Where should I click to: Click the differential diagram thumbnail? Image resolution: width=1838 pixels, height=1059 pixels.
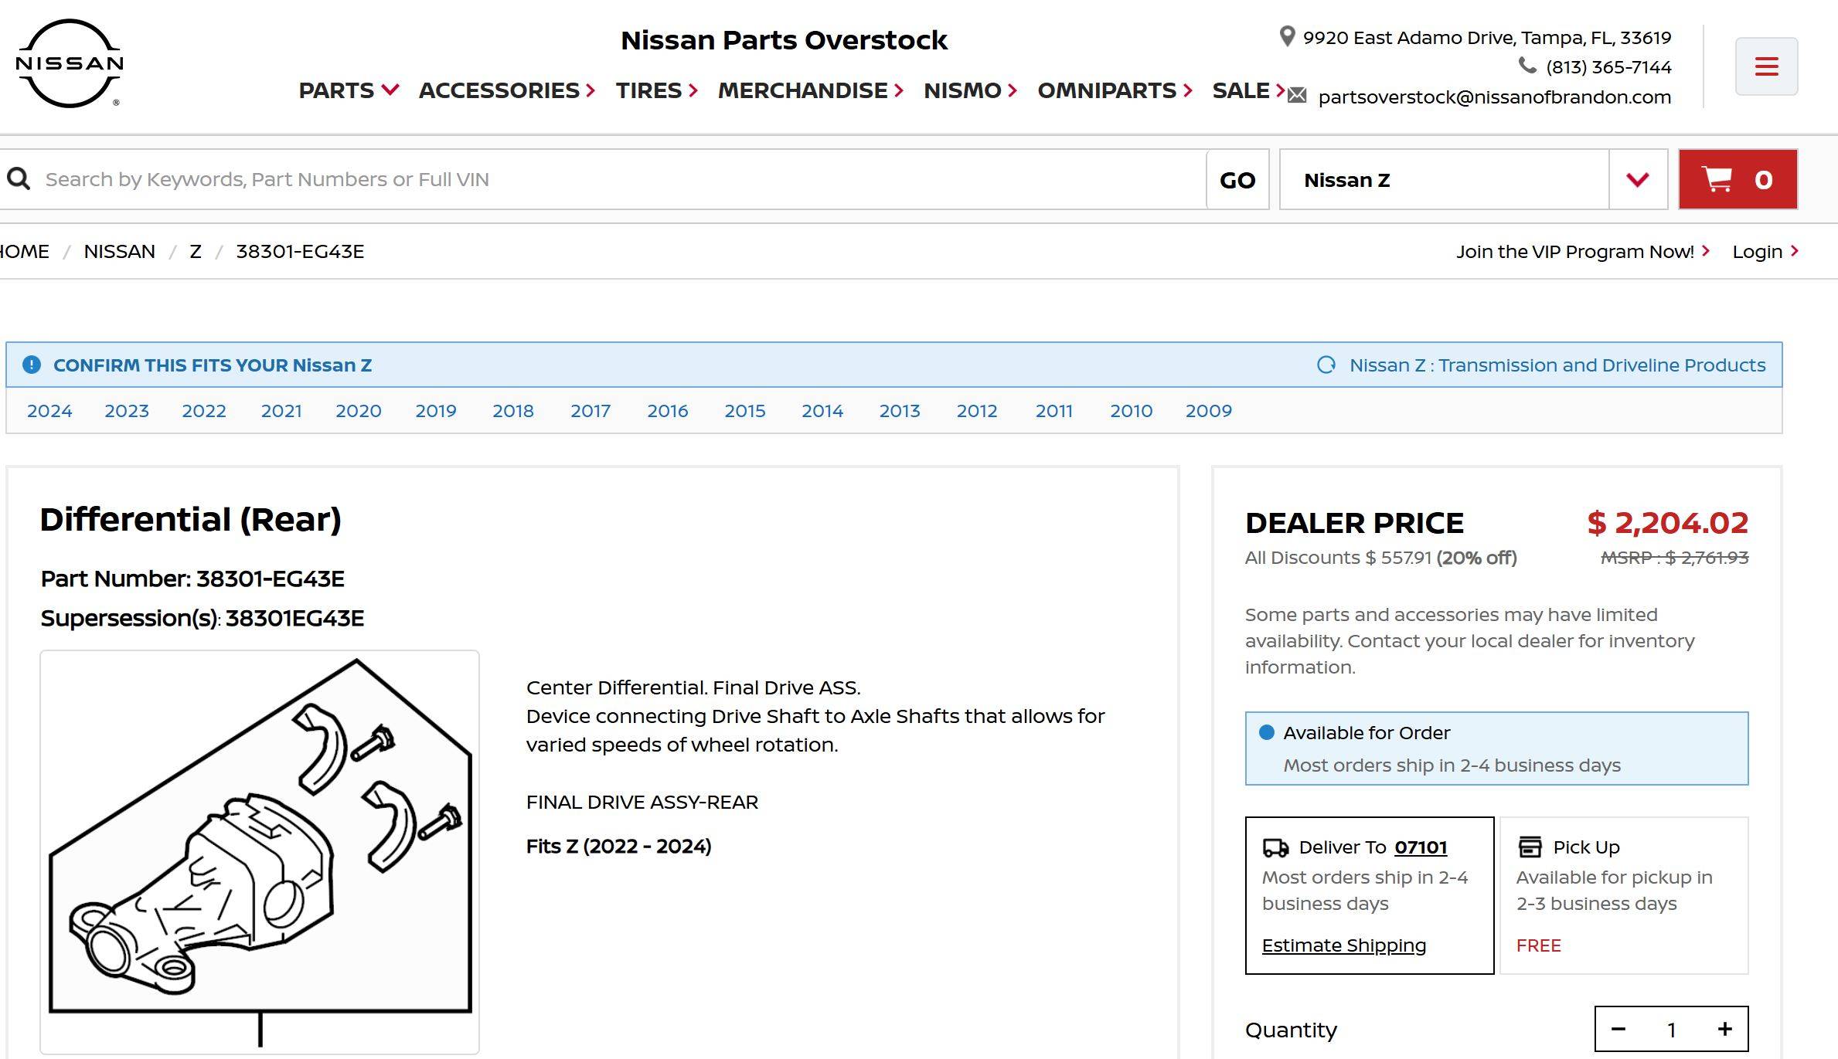pyautogui.click(x=260, y=852)
